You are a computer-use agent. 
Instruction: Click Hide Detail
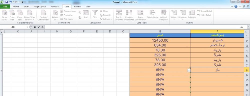click(x=204, y=15)
